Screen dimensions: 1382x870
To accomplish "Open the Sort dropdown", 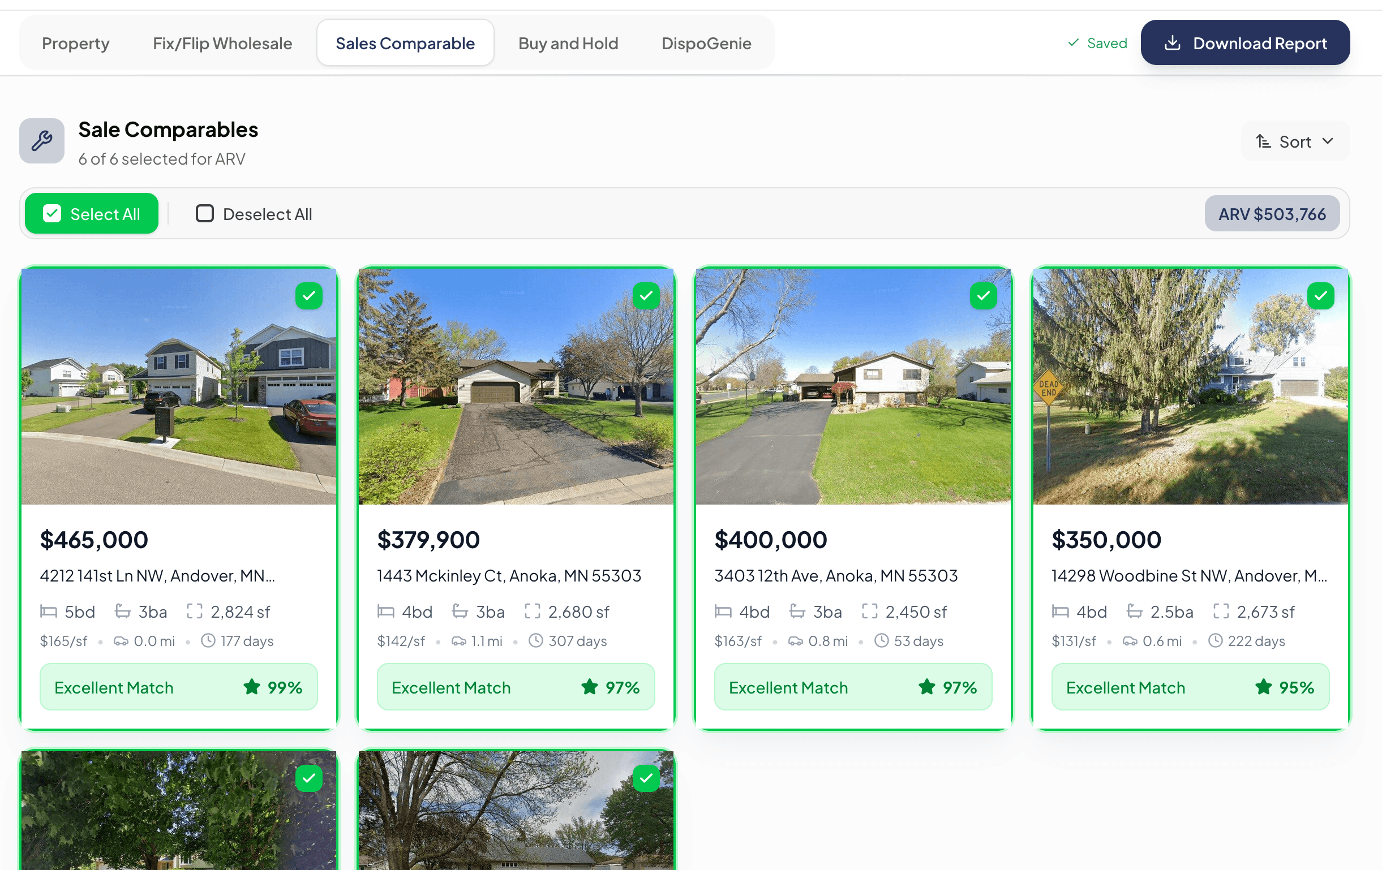I will (x=1295, y=141).
